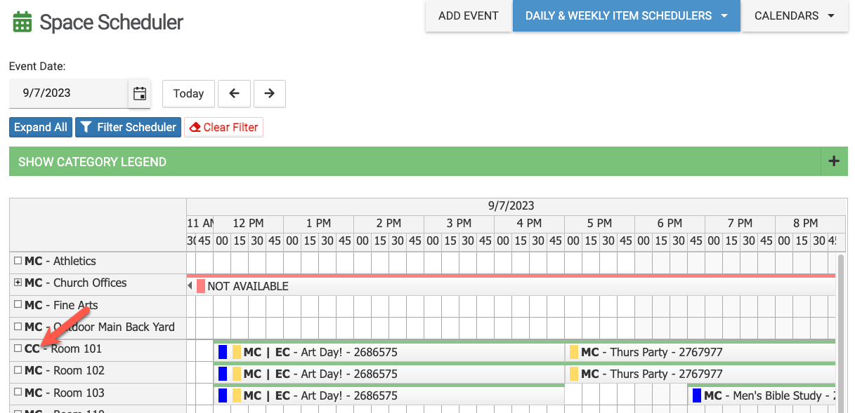
Task: Click the expand box beside MC - Athletics
Action: tap(18, 261)
